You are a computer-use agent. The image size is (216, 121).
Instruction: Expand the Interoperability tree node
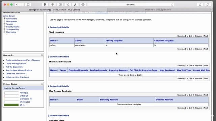click(x=4, y=29)
